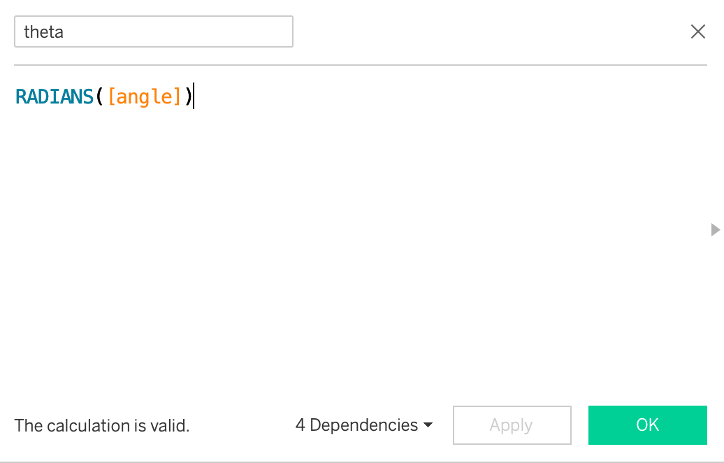724x463 pixels.
Task: Click the blank space right of theta field
Action: pos(489,31)
